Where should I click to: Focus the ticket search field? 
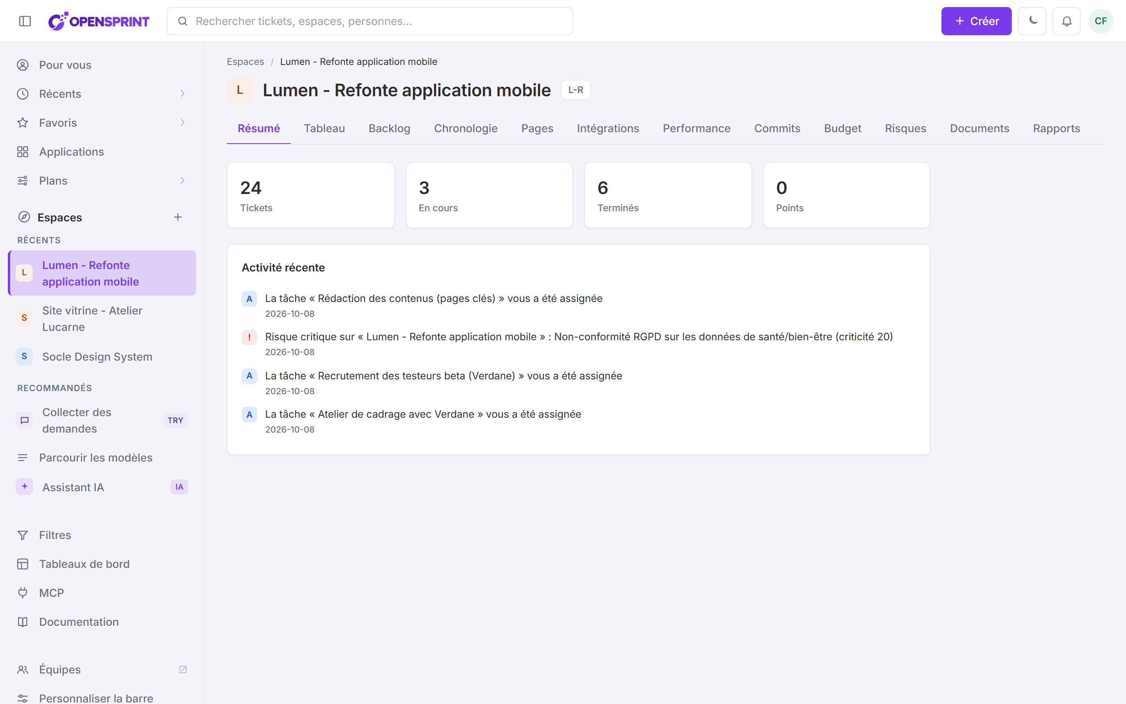click(x=369, y=21)
